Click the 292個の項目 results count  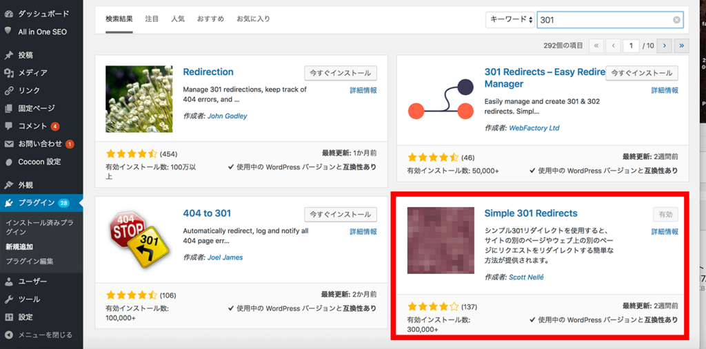(x=563, y=45)
